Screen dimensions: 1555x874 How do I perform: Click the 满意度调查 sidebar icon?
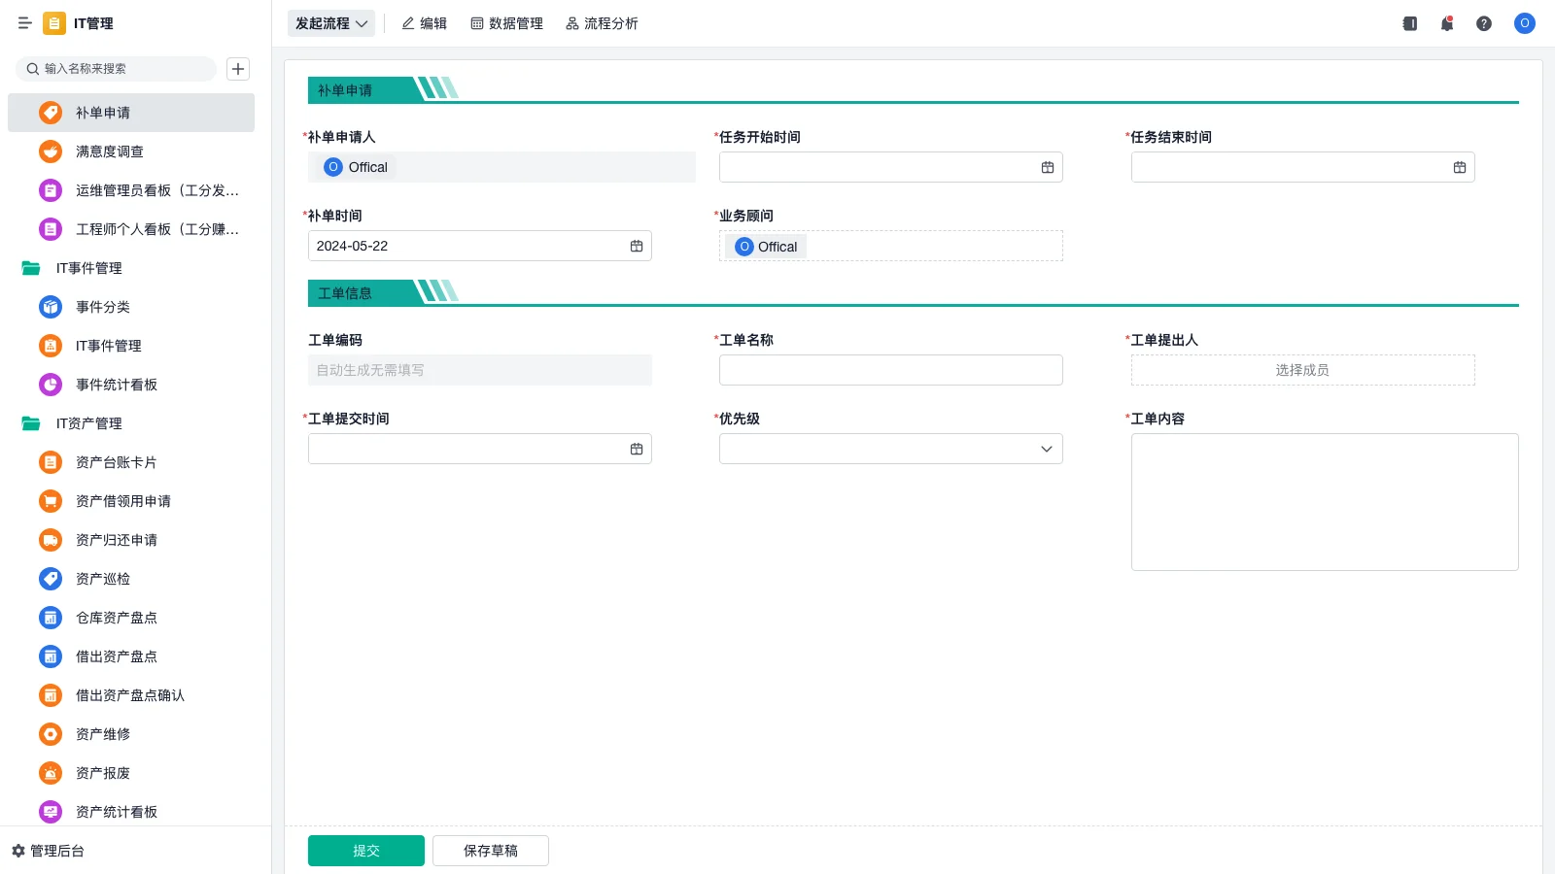point(51,151)
